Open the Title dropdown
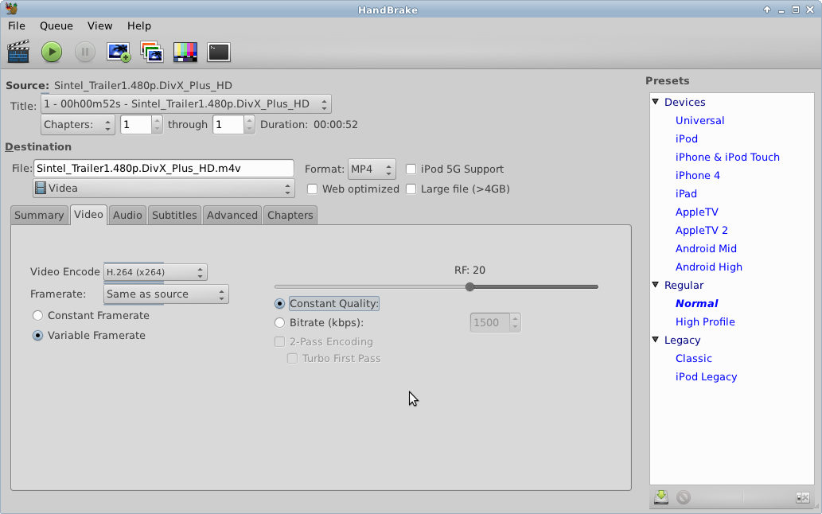The image size is (822, 514). (186, 103)
